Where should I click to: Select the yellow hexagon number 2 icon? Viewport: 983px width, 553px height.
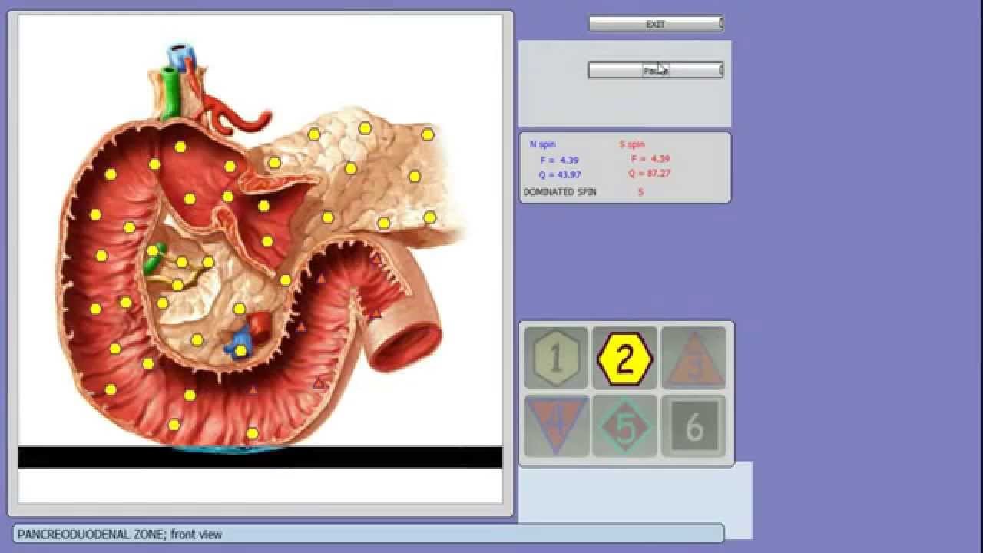624,357
